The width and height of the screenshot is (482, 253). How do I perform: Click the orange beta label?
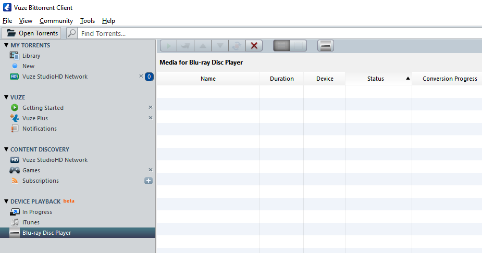coord(69,201)
